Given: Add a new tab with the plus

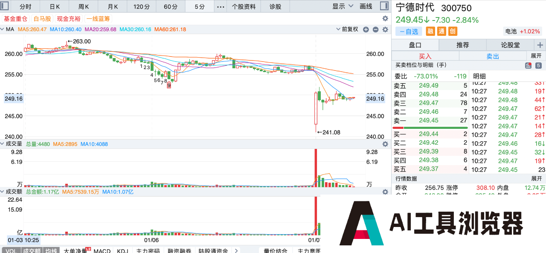Looking at the screenshot, I should (x=540, y=45).
